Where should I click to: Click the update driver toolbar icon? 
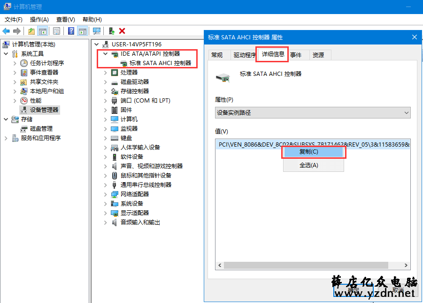(x=111, y=31)
